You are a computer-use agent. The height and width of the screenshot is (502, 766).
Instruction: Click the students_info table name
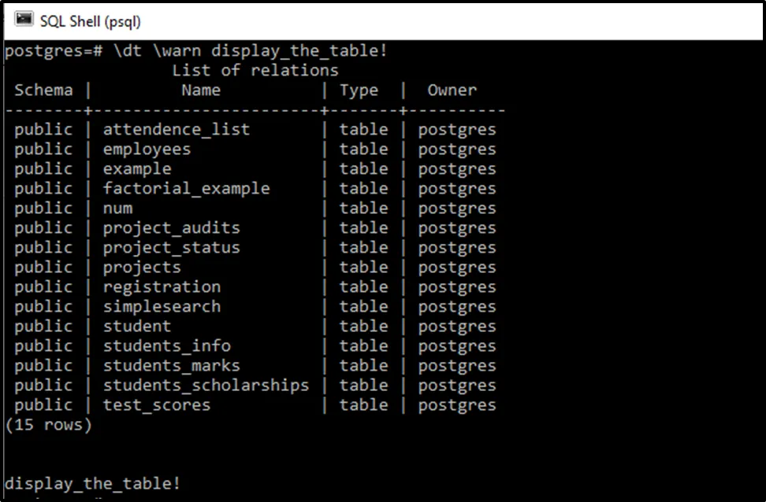(x=166, y=346)
